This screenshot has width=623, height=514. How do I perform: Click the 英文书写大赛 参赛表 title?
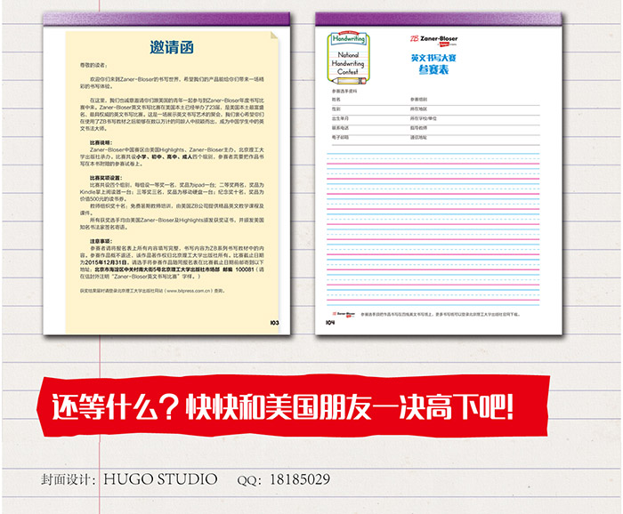tap(427, 63)
